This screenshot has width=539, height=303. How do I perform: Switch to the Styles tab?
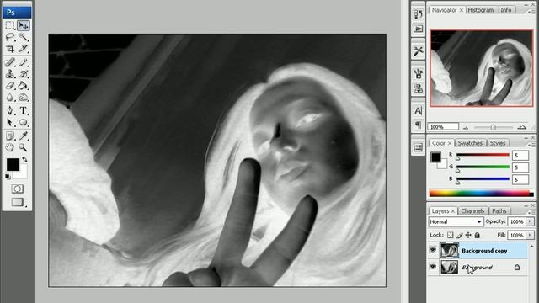pos(498,143)
